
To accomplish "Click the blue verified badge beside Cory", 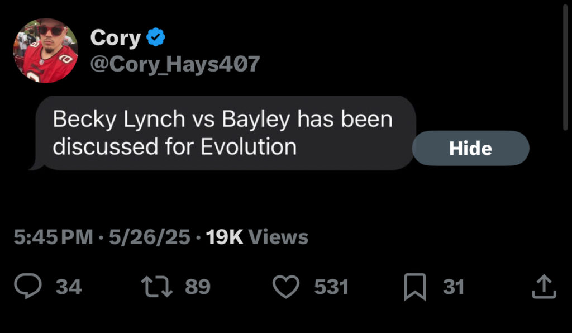I will [x=155, y=38].
